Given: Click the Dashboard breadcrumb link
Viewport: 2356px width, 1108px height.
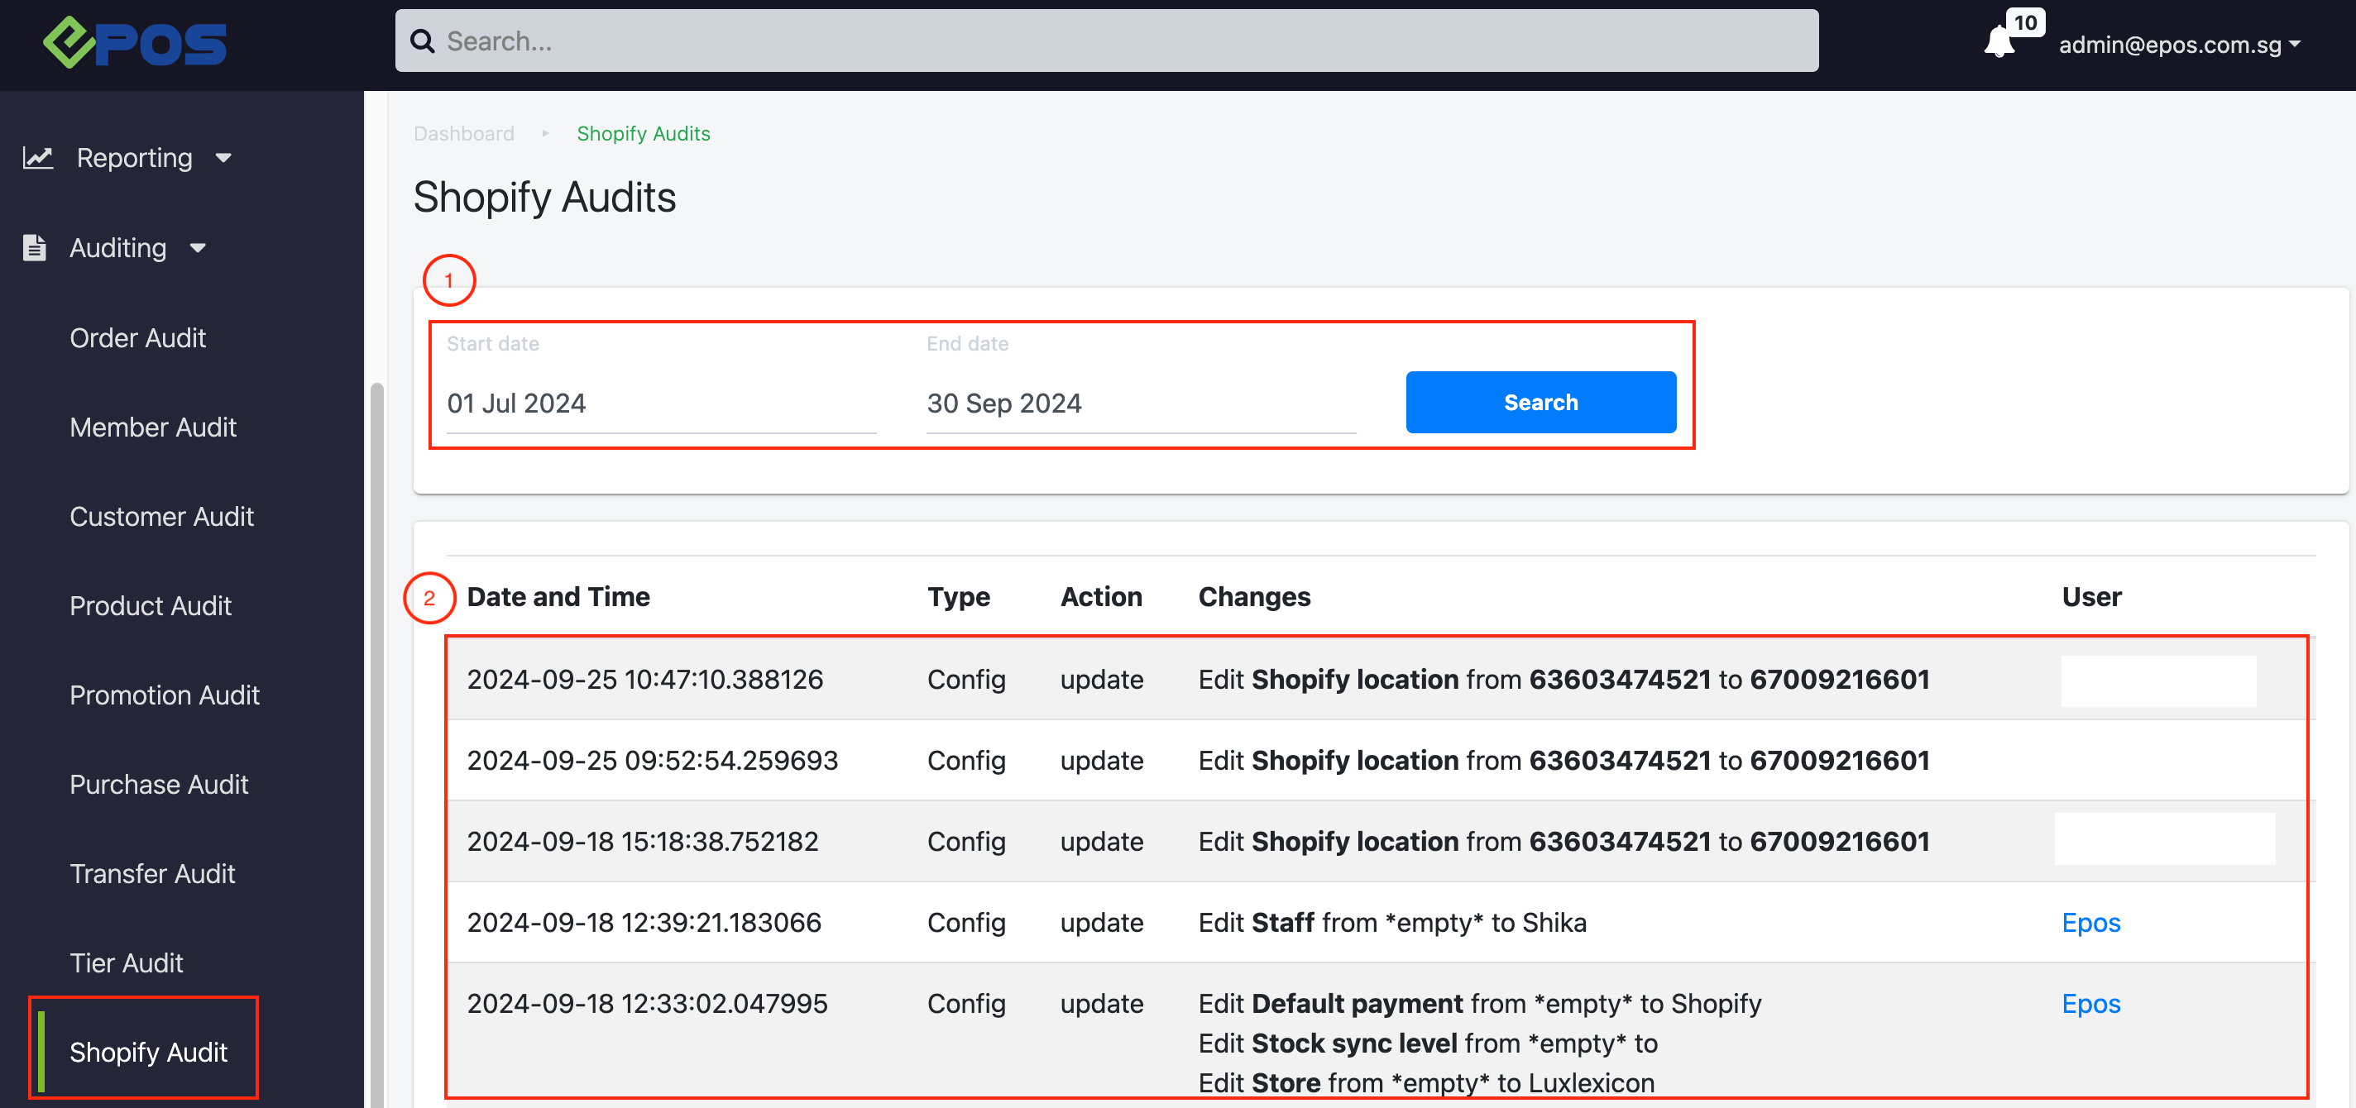Looking at the screenshot, I should (464, 133).
